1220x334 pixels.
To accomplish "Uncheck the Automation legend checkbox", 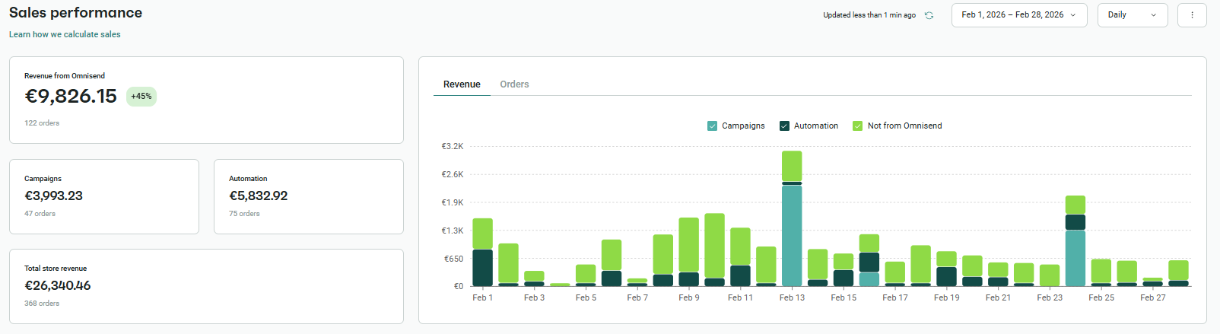I will tap(784, 126).
